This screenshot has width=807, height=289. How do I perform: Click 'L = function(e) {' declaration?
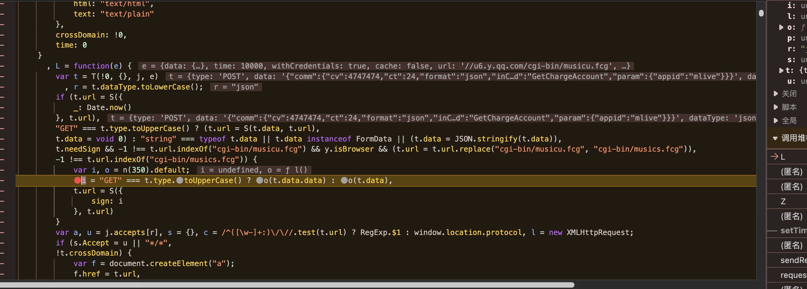[93, 66]
